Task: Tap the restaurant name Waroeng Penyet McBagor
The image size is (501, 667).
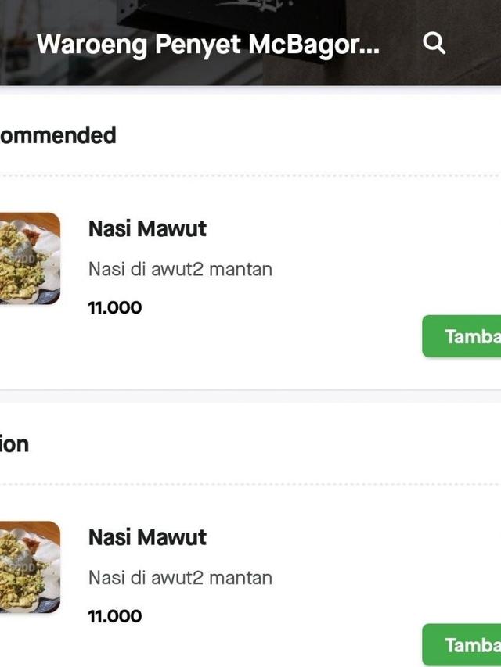Action: click(x=211, y=45)
